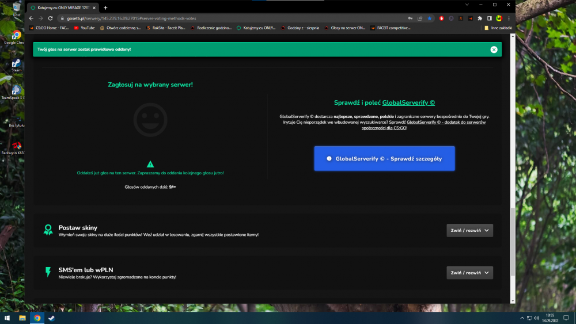Image resolution: width=576 pixels, height=324 pixels.
Task: Open the tab search dropdown arrow
Action: pos(467,5)
